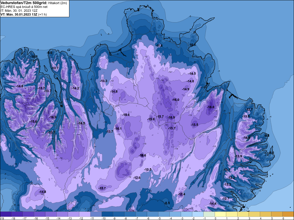Image resolution: width=294 pixels, height=220 pixels.
Task: Click the -14.2 temperature label
Action: click(x=75, y=88)
